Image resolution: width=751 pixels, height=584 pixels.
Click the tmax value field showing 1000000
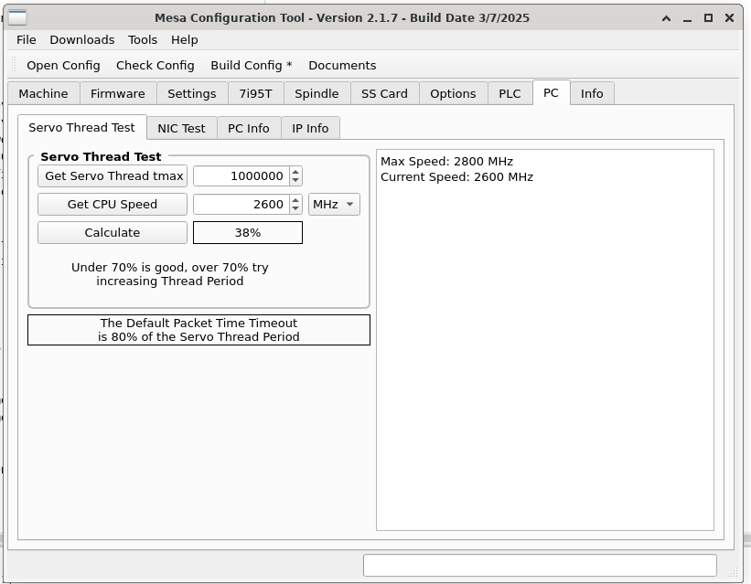coord(241,176)
